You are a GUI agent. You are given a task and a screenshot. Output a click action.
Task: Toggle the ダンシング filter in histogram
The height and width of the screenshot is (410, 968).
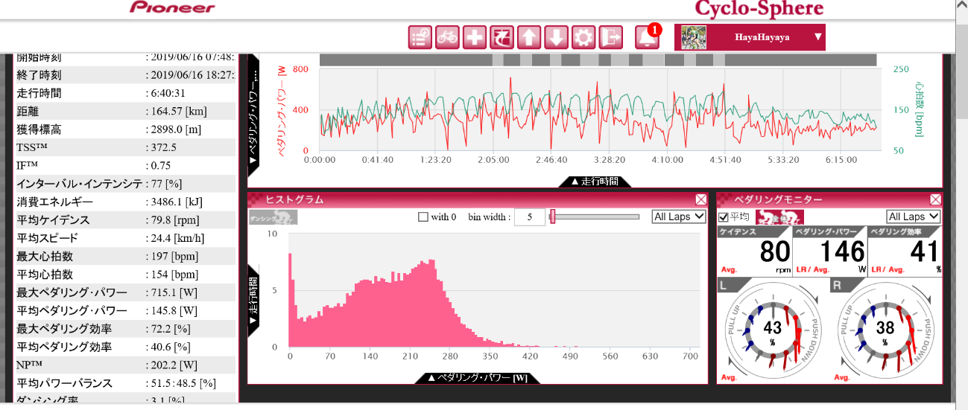pyautogui.click(x=273, y=217)
